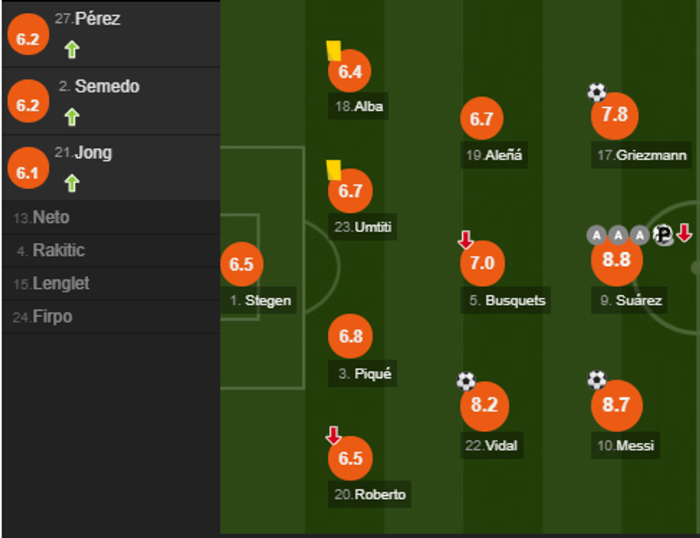Select Neto from the bench list
This screenshot has width=700, height=538.
point(51,218)
